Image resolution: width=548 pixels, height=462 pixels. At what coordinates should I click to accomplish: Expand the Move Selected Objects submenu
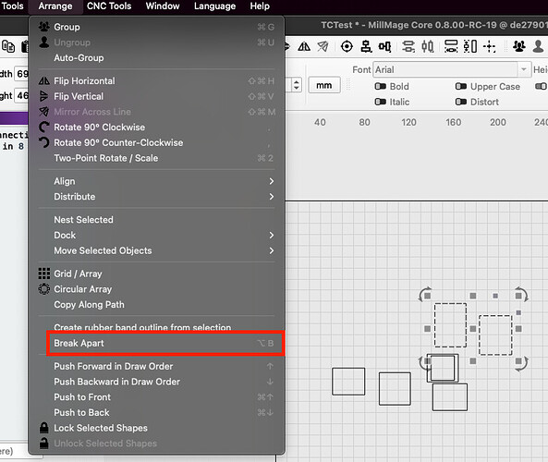(156, 250)
